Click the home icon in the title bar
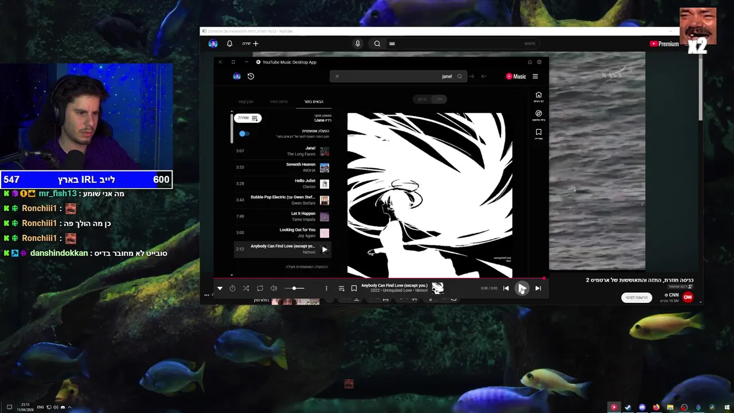Screen dimensions: 734x413 (530, 62)
